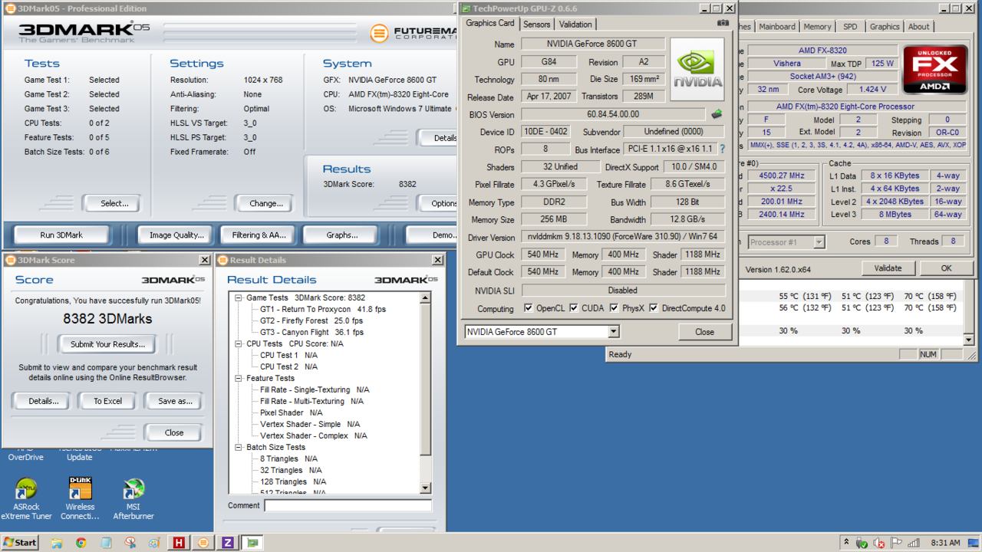Collapse the Game Tests tree node
982x552 pixels.
pos(238,297)
